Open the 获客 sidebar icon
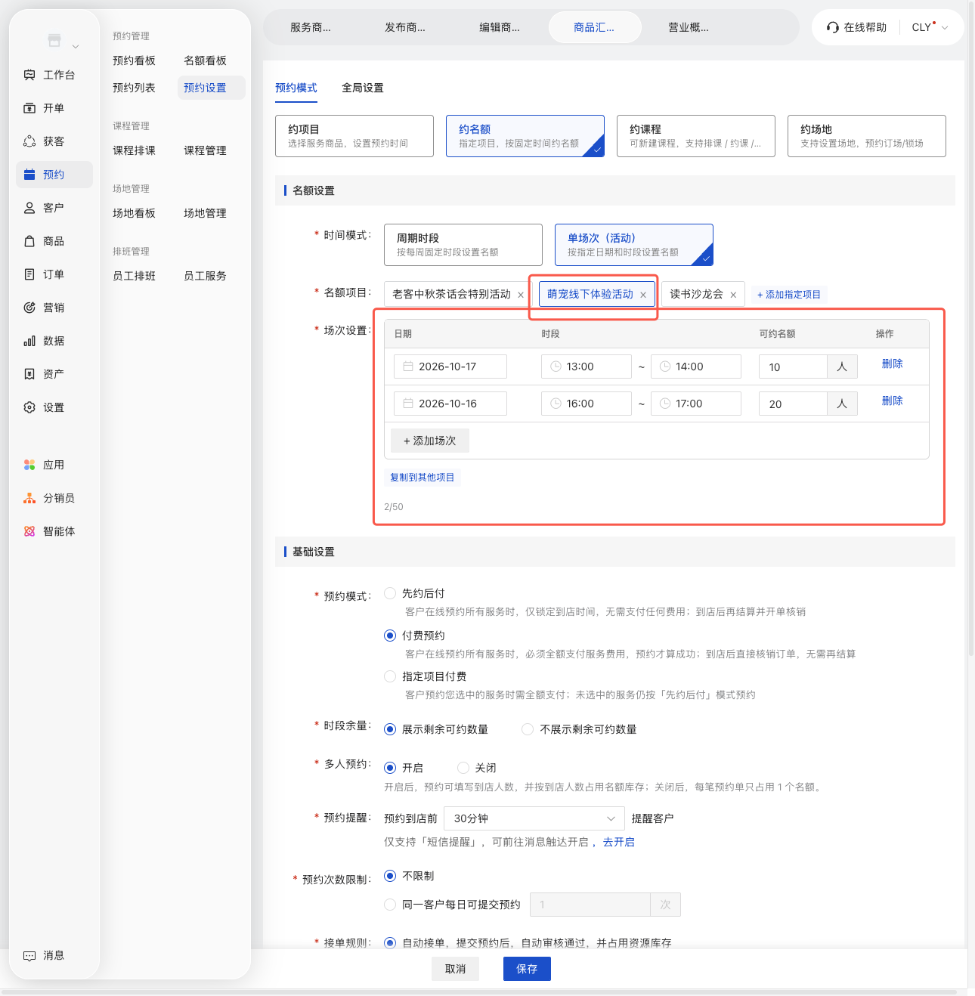 click(29, 141)
